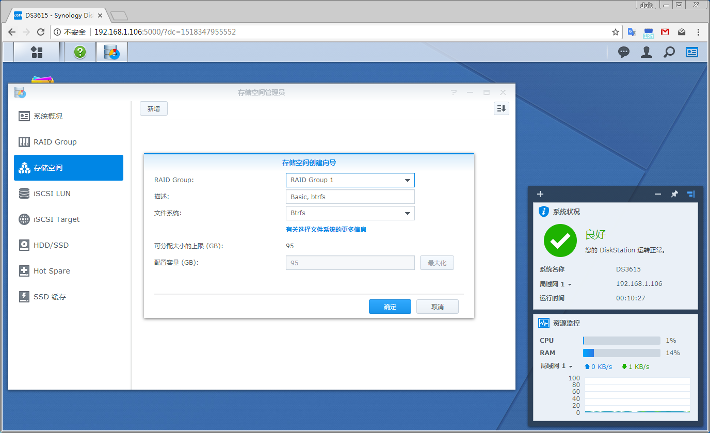Go back in browser history

pos(12,32)
